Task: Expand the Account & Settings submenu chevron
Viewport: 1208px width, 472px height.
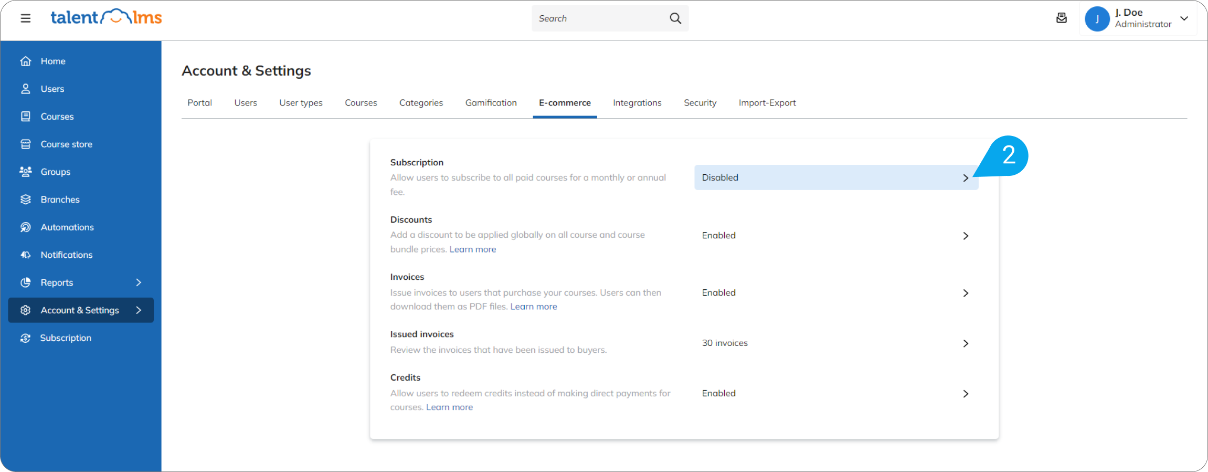Action: point(139,310)
